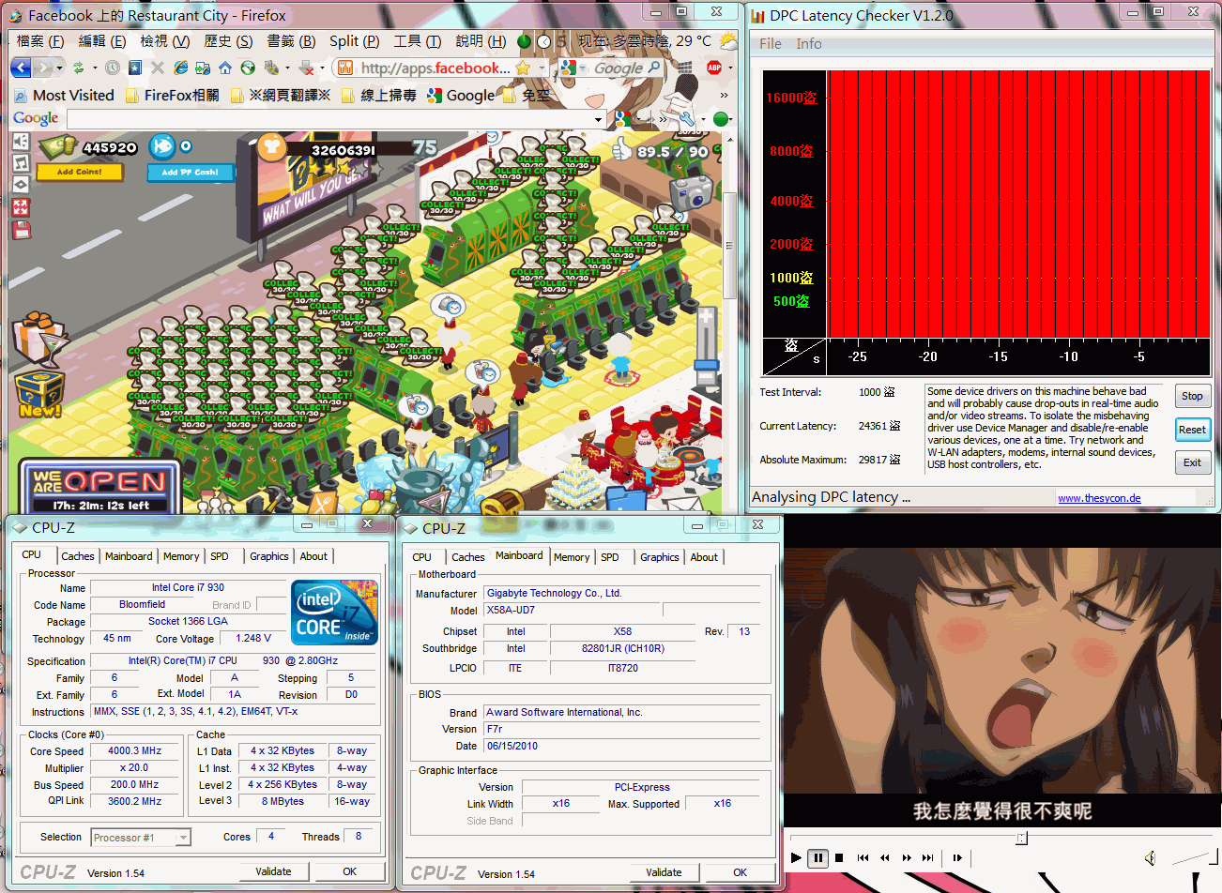Open the reload button dropdown arrow
Image resolution: width=1222 pixels, height=893 pixels.
click(x=95, y=68)
